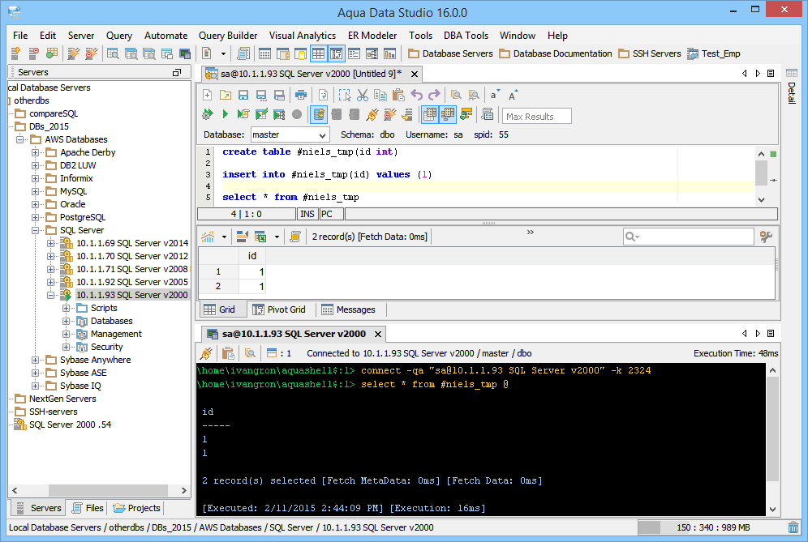Image resolution: width=808 pixels, height=542 pixels.
Task: Open the Query Builder menu
Action: click(x=228, y=36)
